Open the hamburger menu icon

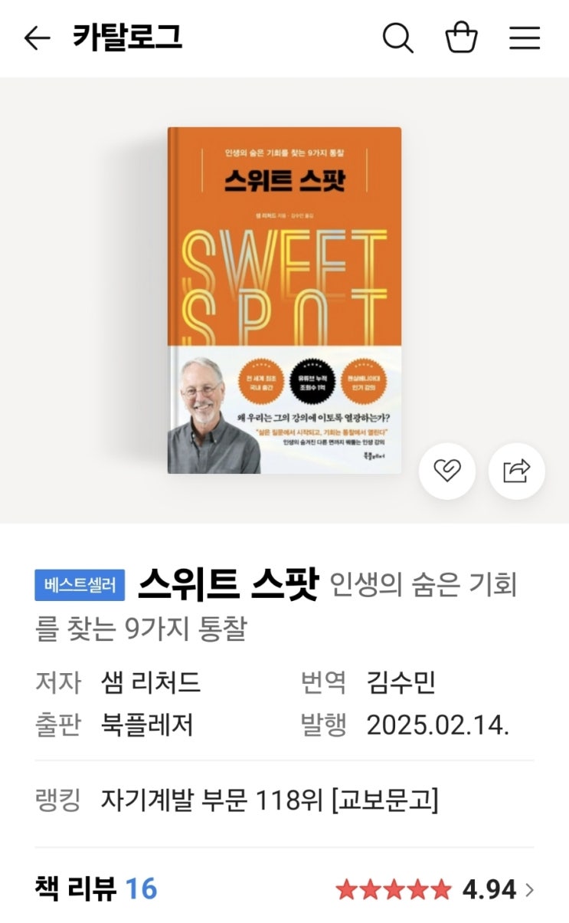(525, 38)
